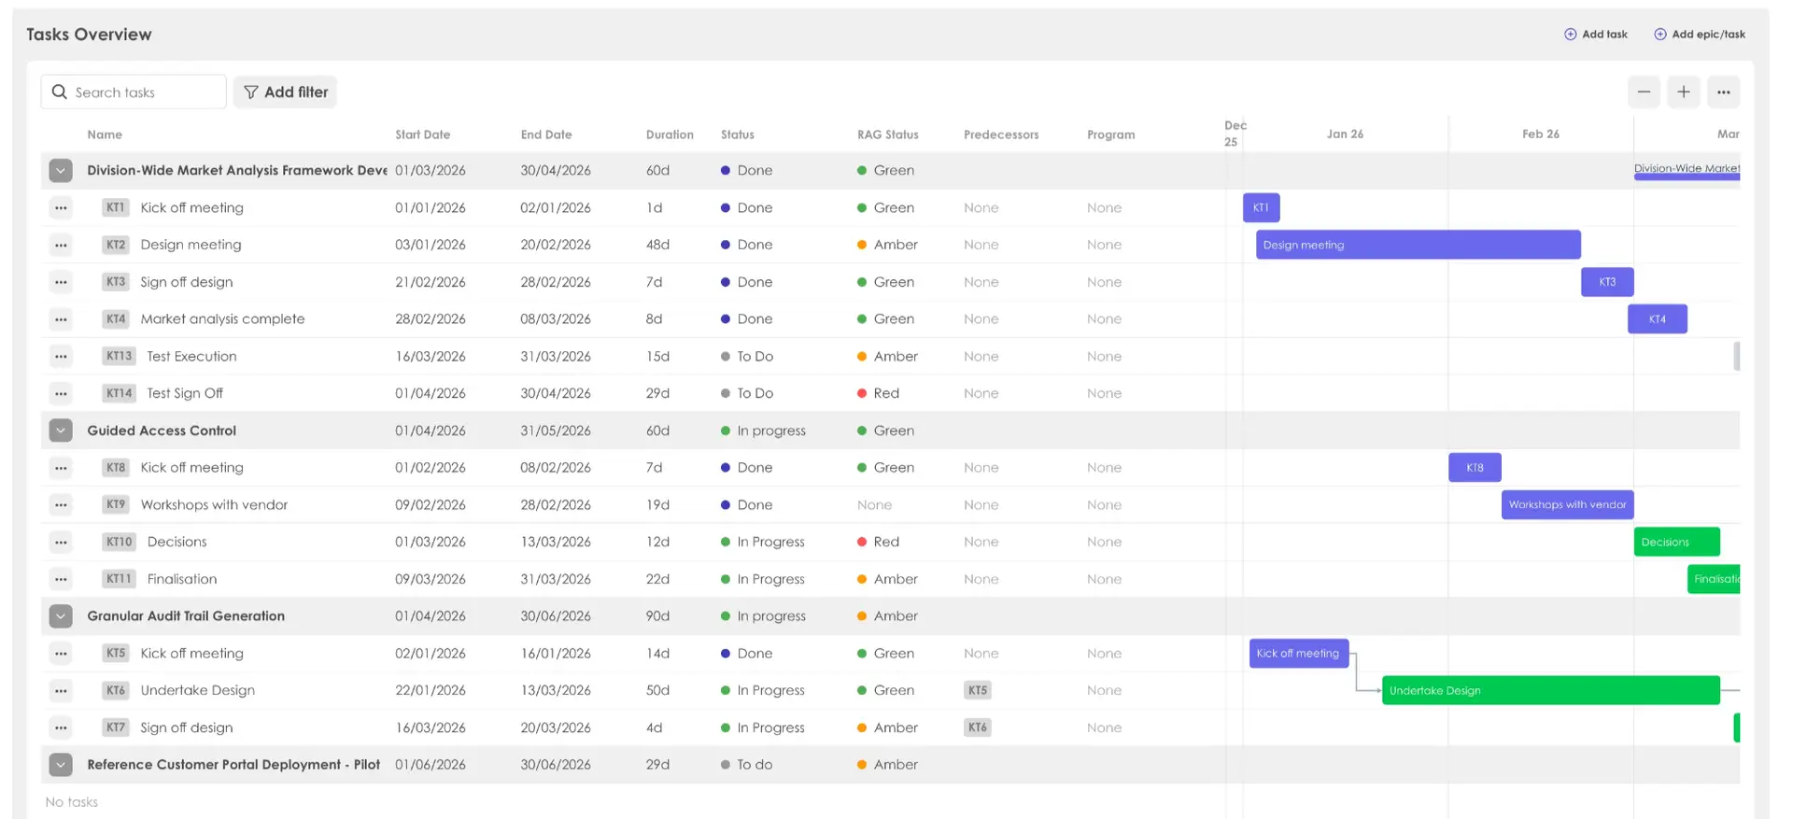Sort by End Date column header
The height and width of the screenshot is (819, 1793).
(x=546, y=134)
